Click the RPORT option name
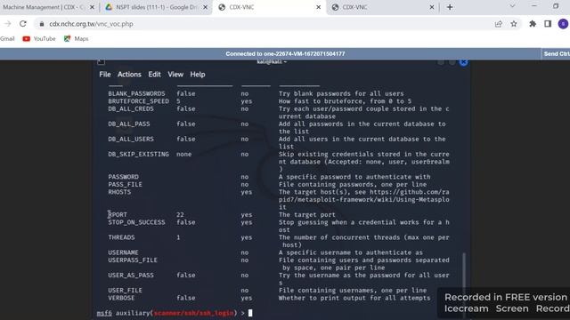The image size is (570, 320). click(x=118, y=214)
